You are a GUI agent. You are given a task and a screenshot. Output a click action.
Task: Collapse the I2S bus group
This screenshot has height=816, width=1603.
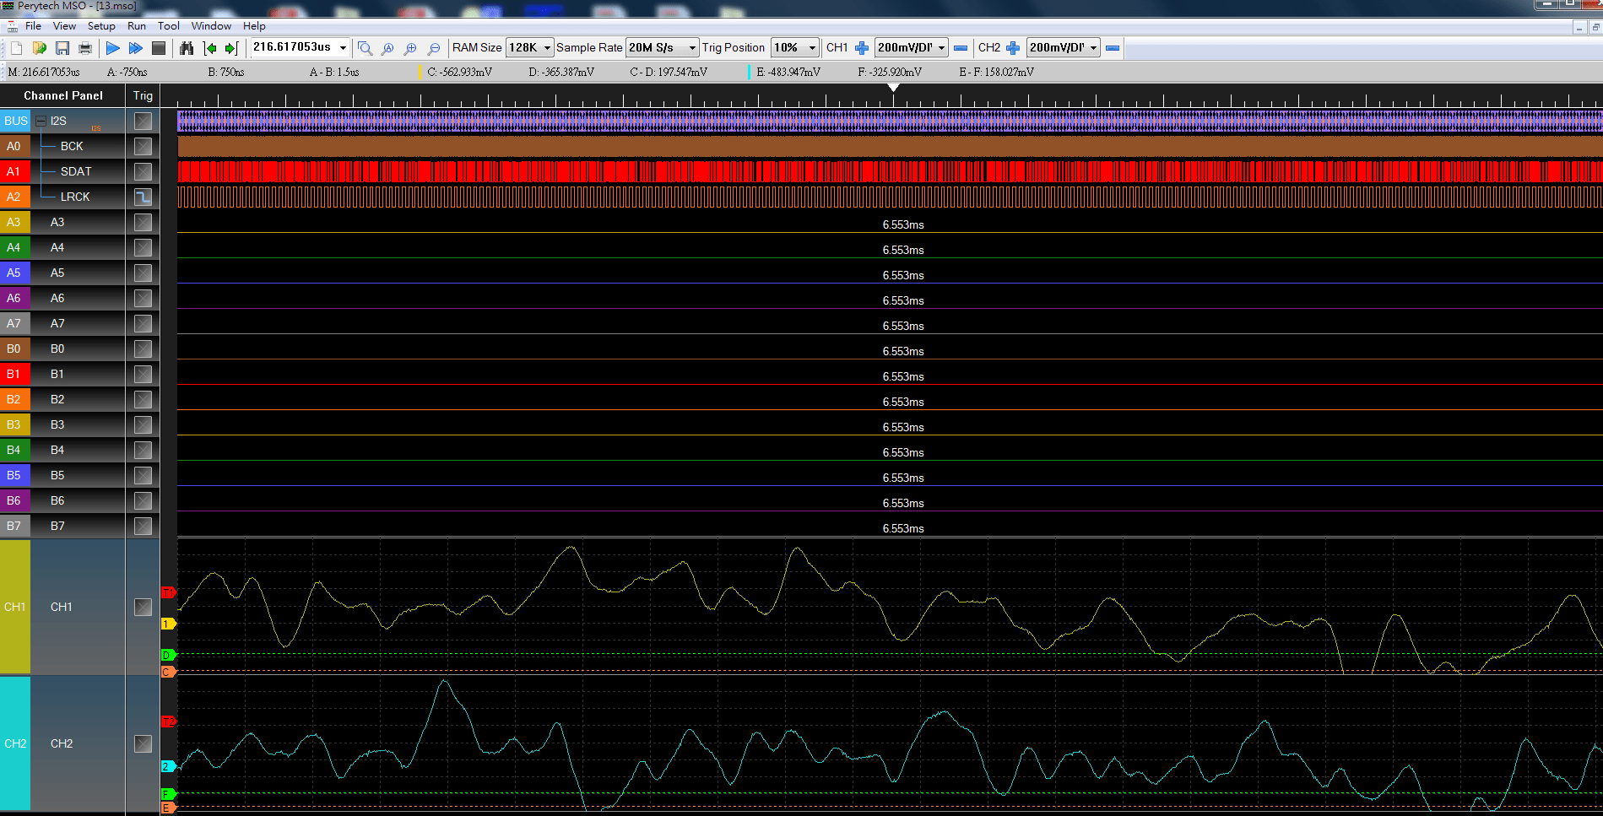(x=41, y=121)
